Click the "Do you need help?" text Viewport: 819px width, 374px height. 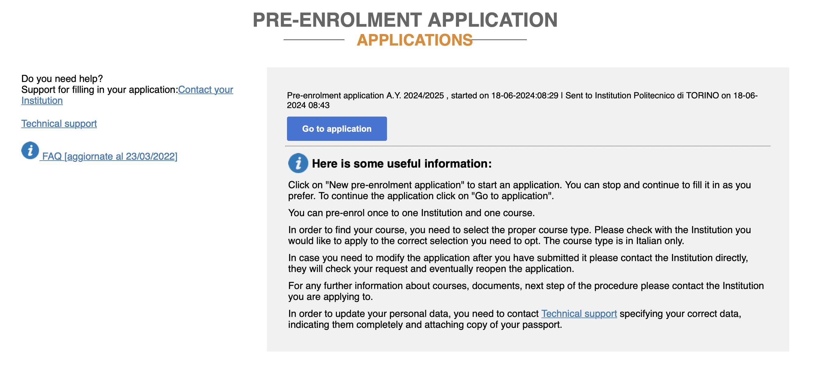click(62, 78)
